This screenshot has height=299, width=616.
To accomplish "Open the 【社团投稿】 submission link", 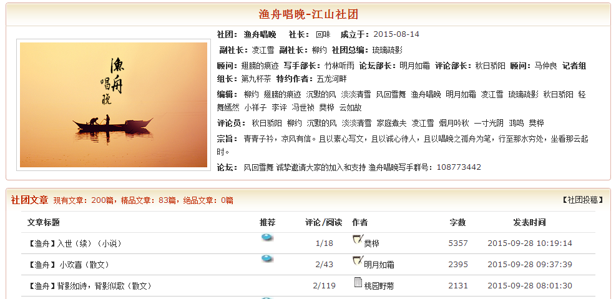I will (582, 200).
